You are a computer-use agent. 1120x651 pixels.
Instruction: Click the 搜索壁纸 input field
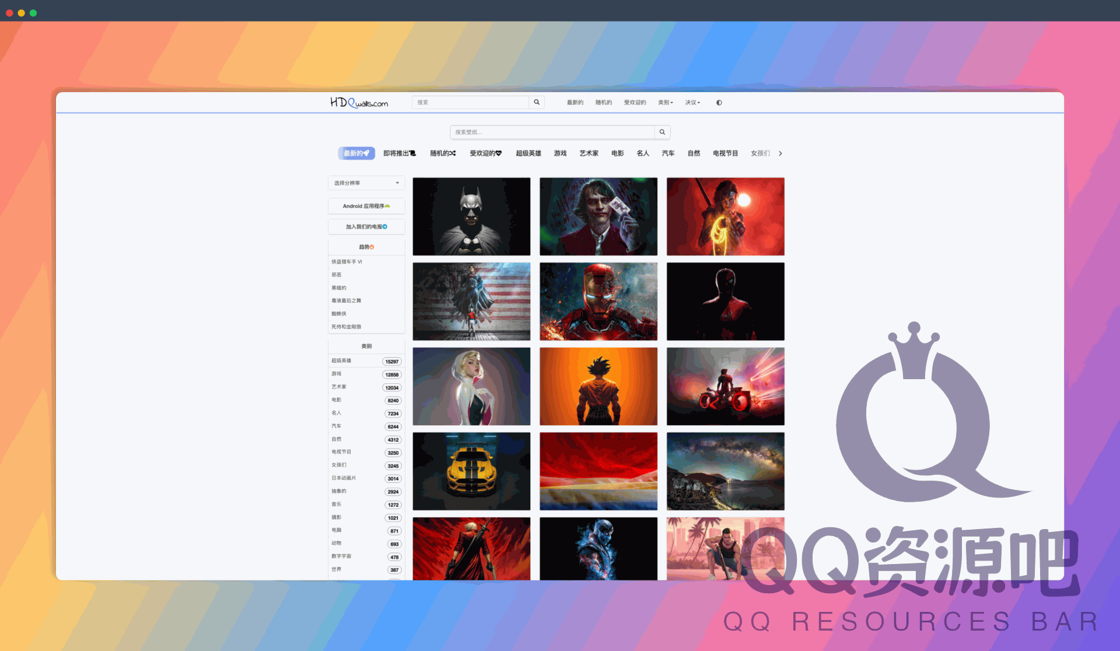pos(551,132)
